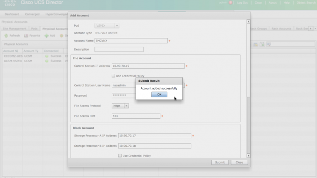Select the Control Station User Name field

[x=124, y=85]
